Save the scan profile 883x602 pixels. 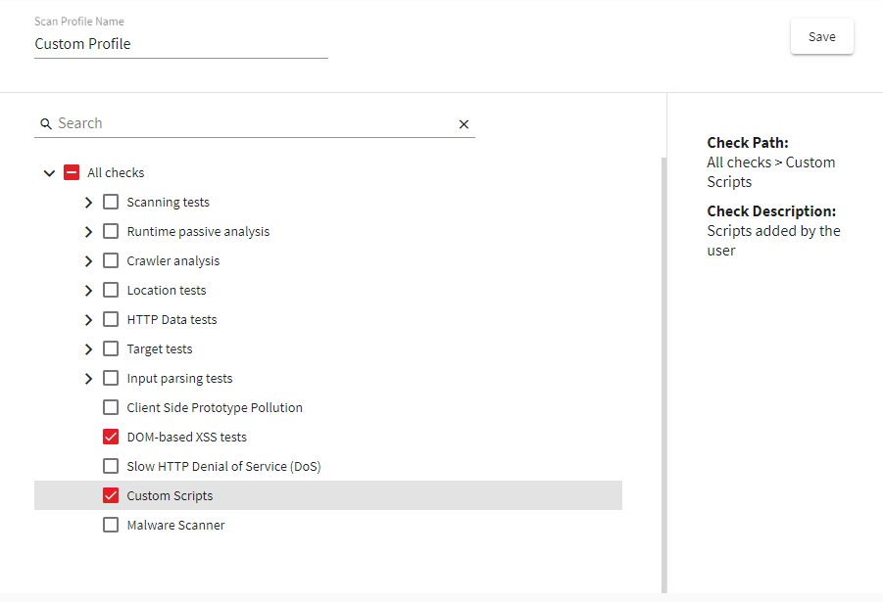click(821, 37)
